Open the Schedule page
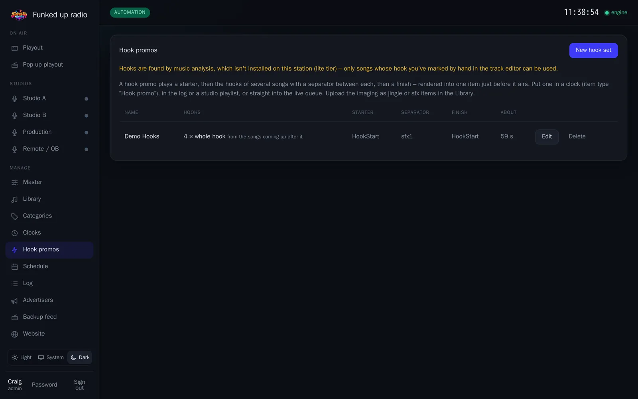The height and width of the screenshot is (399, 638). coord(49,267)
